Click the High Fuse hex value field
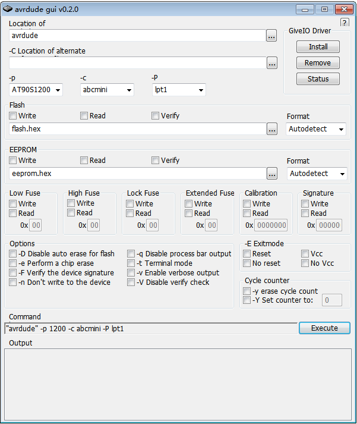This screenshot has height=424, width=357. pyautogui.click(x=94, y=225)
